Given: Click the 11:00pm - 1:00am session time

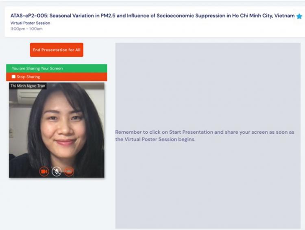Looking at the screenshot, I should [x=26, y=29].
